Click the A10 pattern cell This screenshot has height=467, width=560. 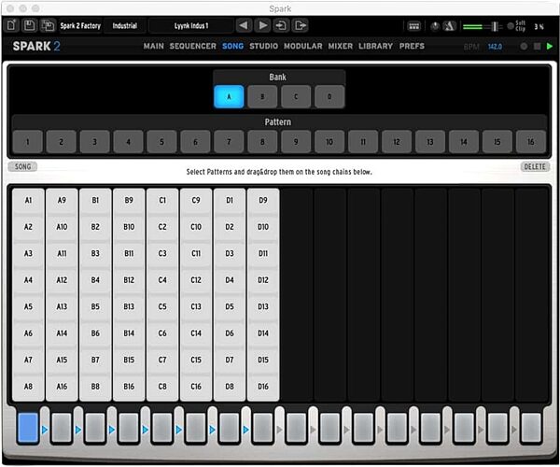62,227
